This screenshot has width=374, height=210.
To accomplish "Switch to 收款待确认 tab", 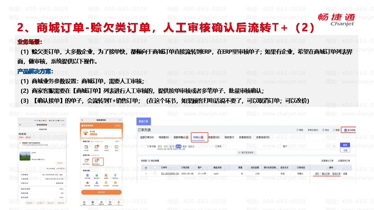I will [x=181, y=137].
